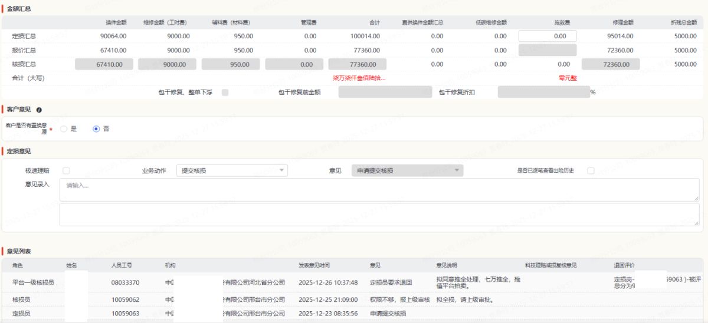Click 核损汇总 修理金额 field 72360.00
Viewport: 708px width, 323px height.
[x=611, y=64]
